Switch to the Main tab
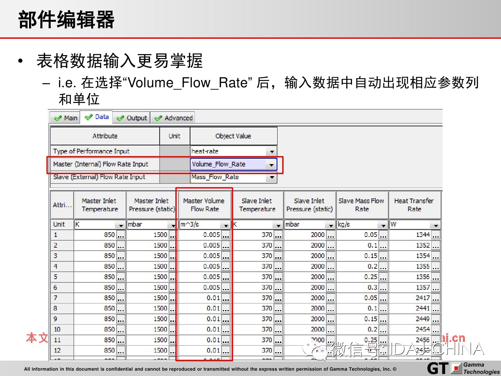 pos(65,118)
